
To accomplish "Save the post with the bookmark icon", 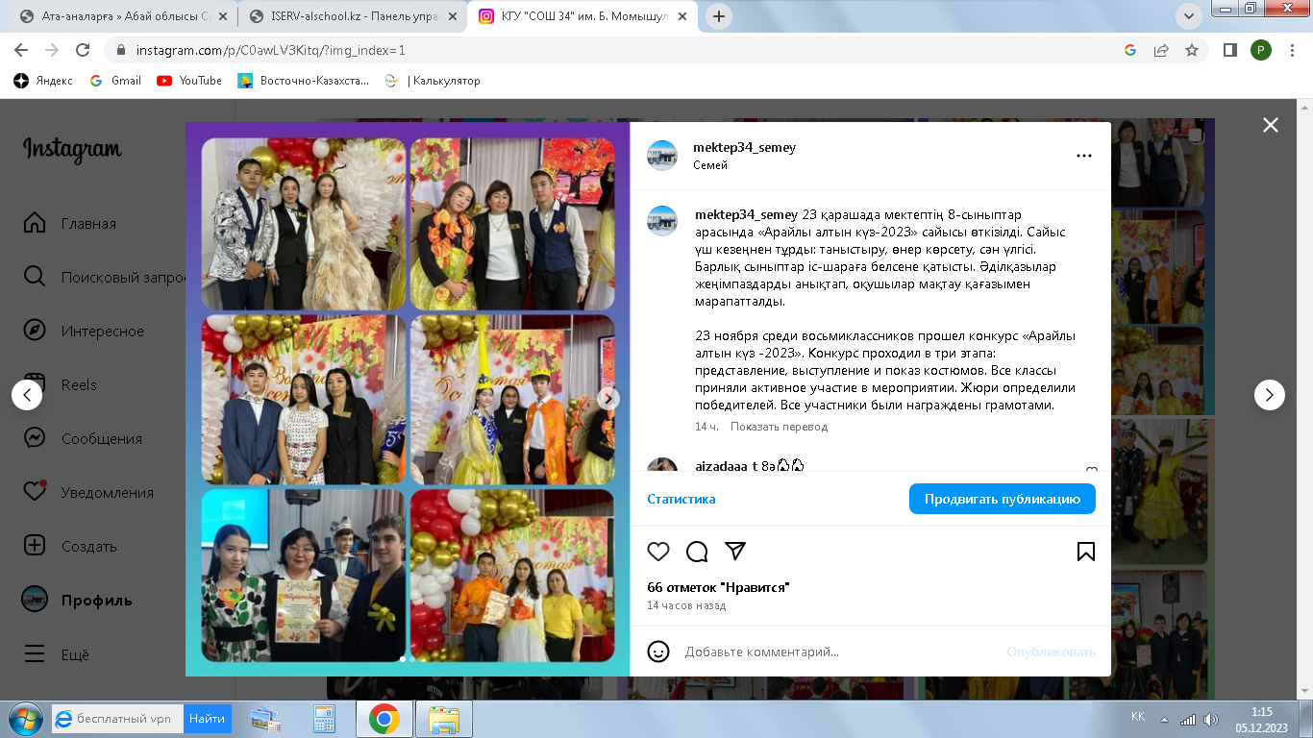I will (x=1085, y=552).
